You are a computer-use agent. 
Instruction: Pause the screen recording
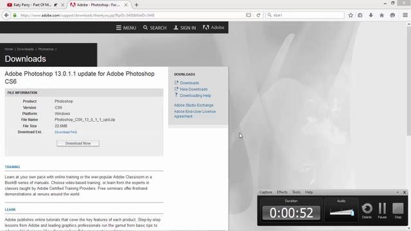(x=382, y=210)
